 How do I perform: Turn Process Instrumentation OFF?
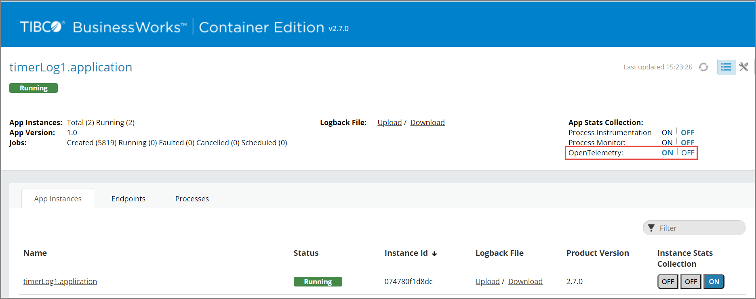coord(688,132)
